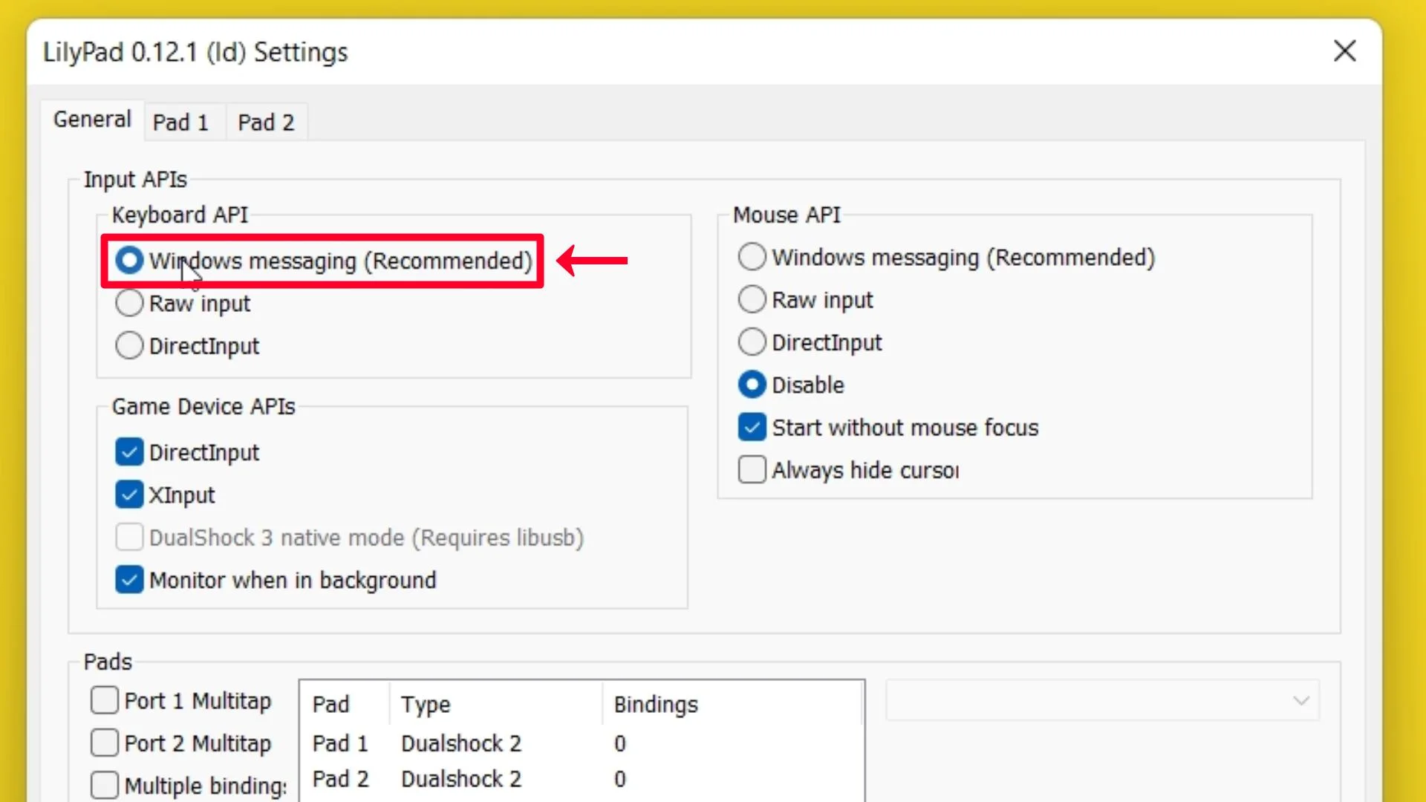The height and width of the screenshot is (802, 1426).
Task: Enable Monitor when in background
Action: click(128, 580)
